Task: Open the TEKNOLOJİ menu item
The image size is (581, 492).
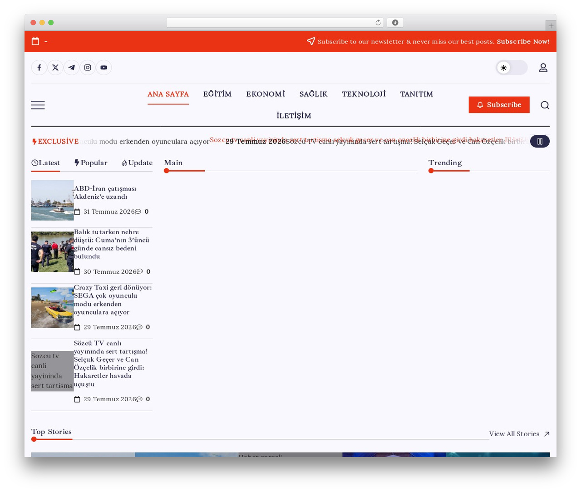Action: click(364, 94)
